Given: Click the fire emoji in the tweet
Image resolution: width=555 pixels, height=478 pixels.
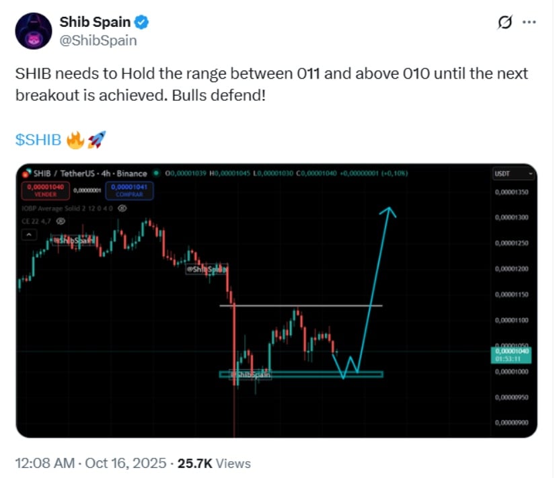Looking at the screenshot, I should [x=75, y=141].
